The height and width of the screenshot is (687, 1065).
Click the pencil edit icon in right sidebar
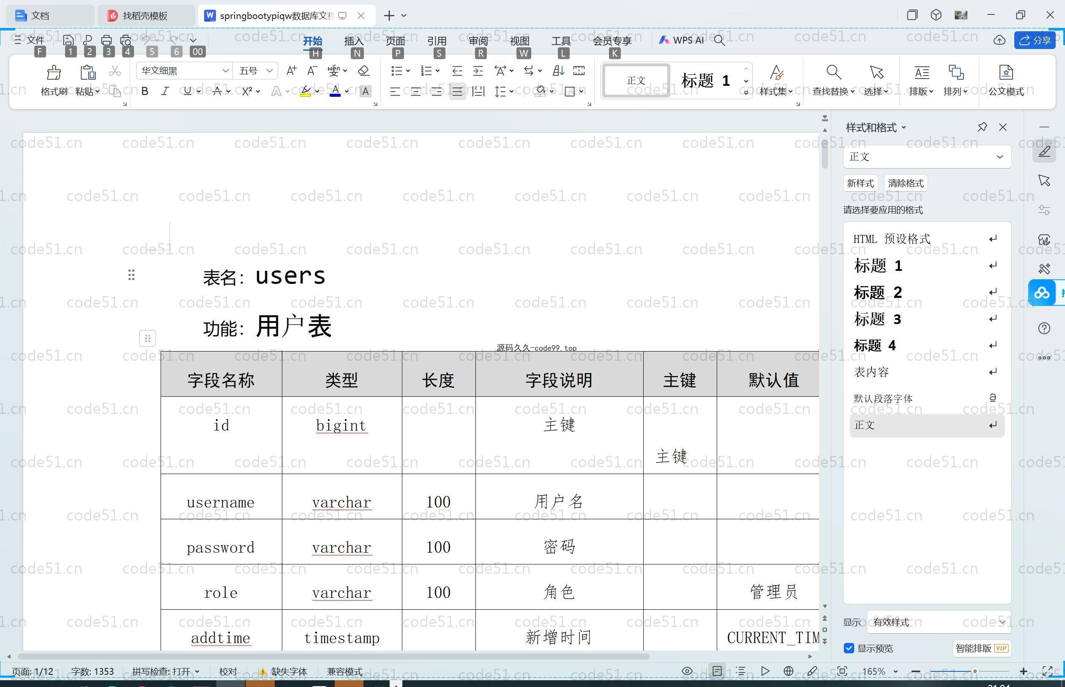point(1044,151)
